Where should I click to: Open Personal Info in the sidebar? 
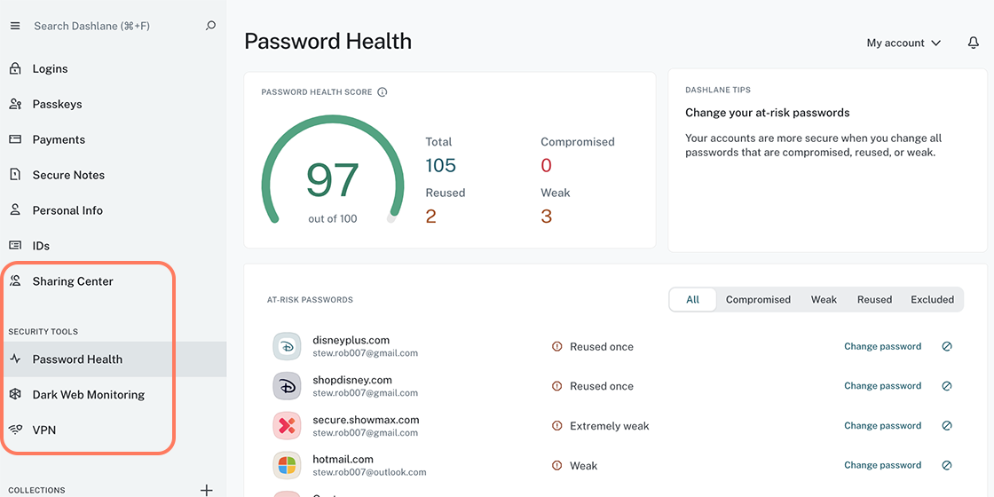(113, 210)
